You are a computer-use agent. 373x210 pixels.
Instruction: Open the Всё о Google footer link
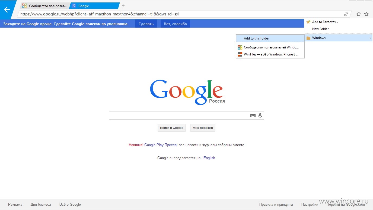70,205
